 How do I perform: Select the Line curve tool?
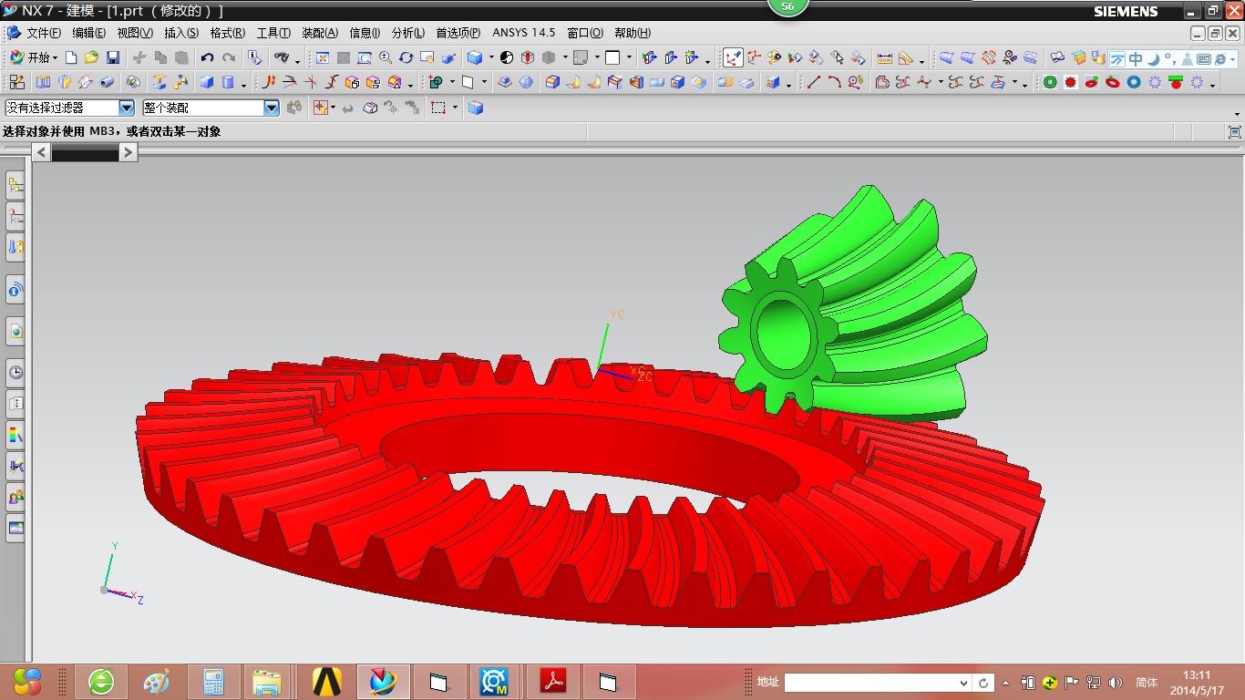pos(814,82)
